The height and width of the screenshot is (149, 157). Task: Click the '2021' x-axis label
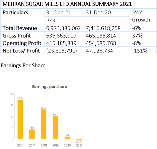tap(79, 145)
